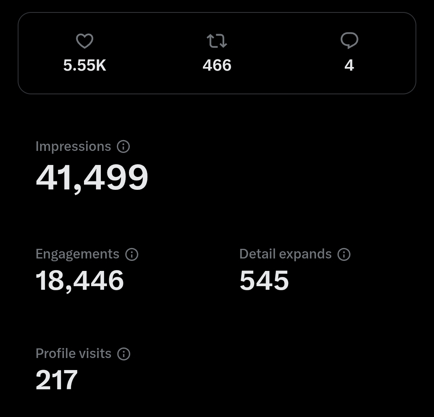434x417 pixels.
Task: Click the Impressions label
Action: 73,146
